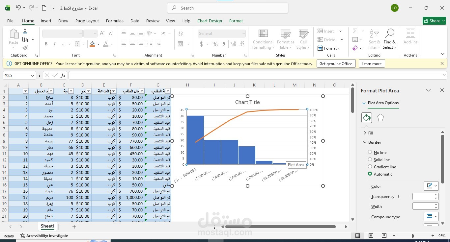Click the New document icon in title bar
Viewport: 450px width, 242px height.
[44, 8]
